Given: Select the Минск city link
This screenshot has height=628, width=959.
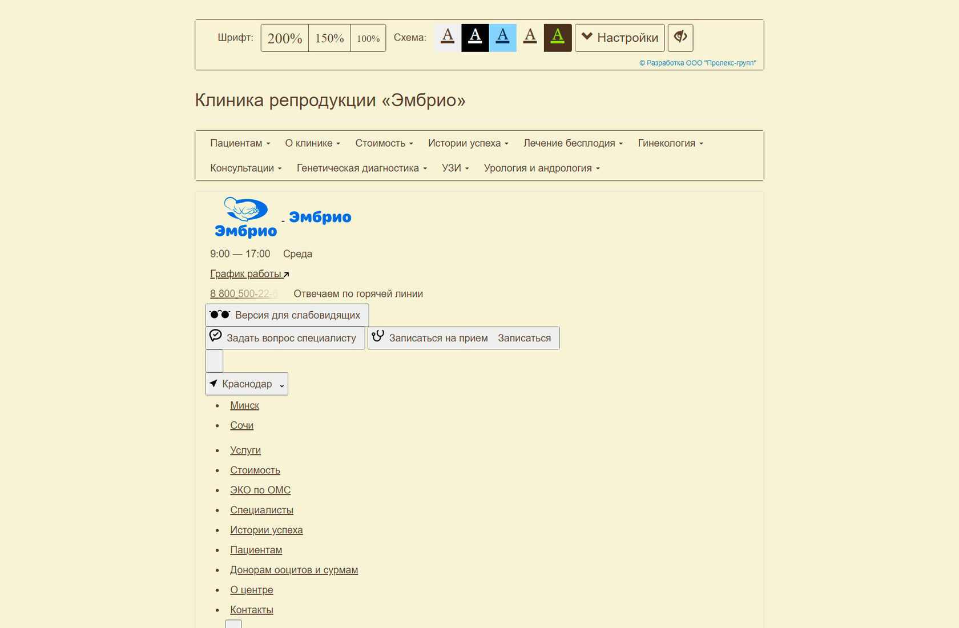Looking at the screenshot, I should (244, 405).
